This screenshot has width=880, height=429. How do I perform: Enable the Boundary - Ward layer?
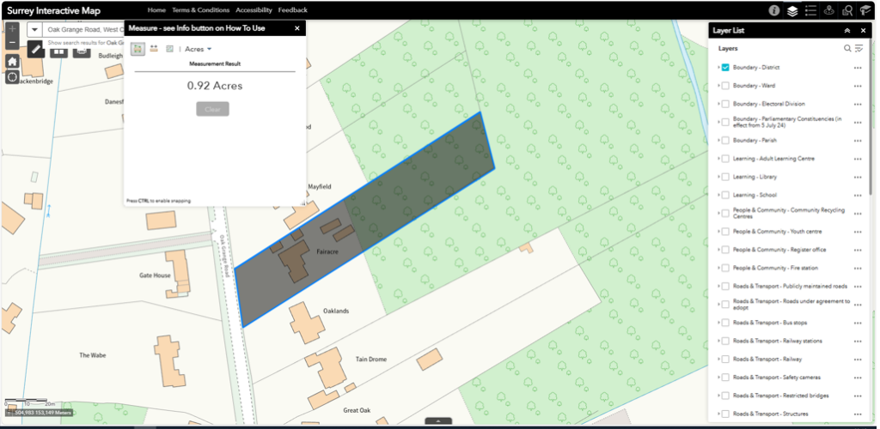tap(726, 86)
